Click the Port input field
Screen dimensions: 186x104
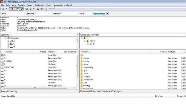89,14
